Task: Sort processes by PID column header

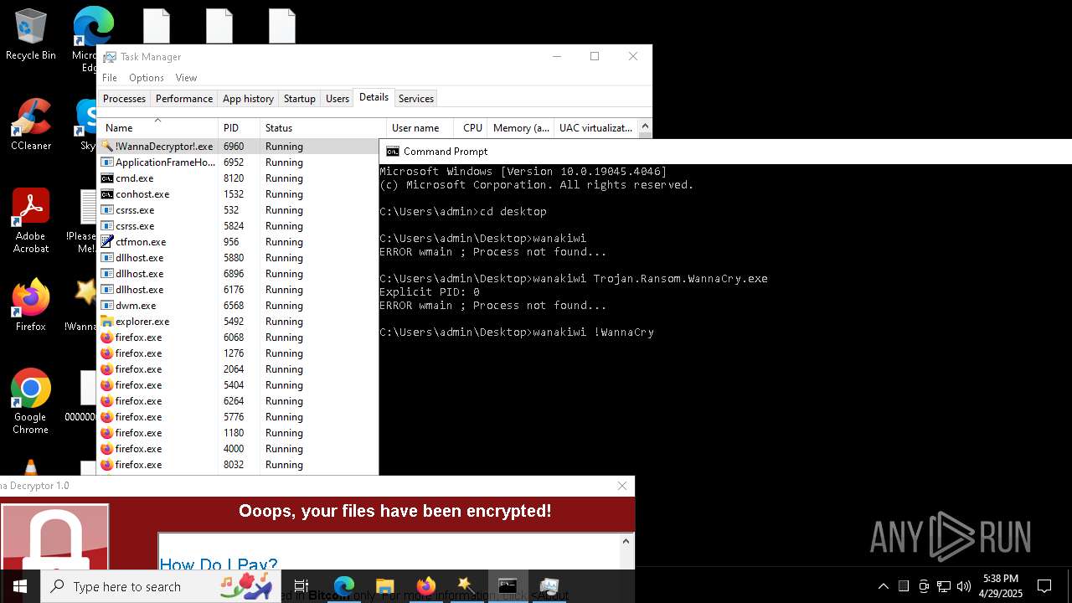Action: (239, 128)
